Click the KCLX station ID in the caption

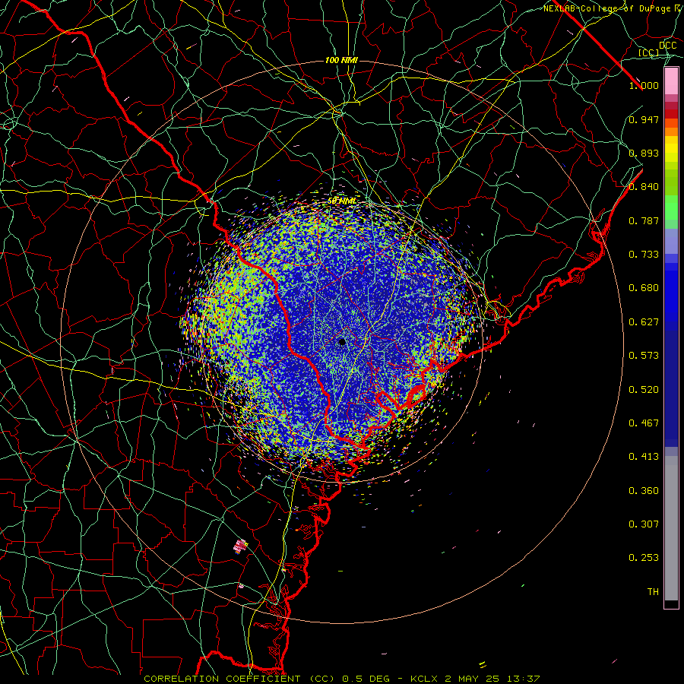click(423, 679)
